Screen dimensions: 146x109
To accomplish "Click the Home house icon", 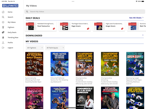I will coord(3,12).
